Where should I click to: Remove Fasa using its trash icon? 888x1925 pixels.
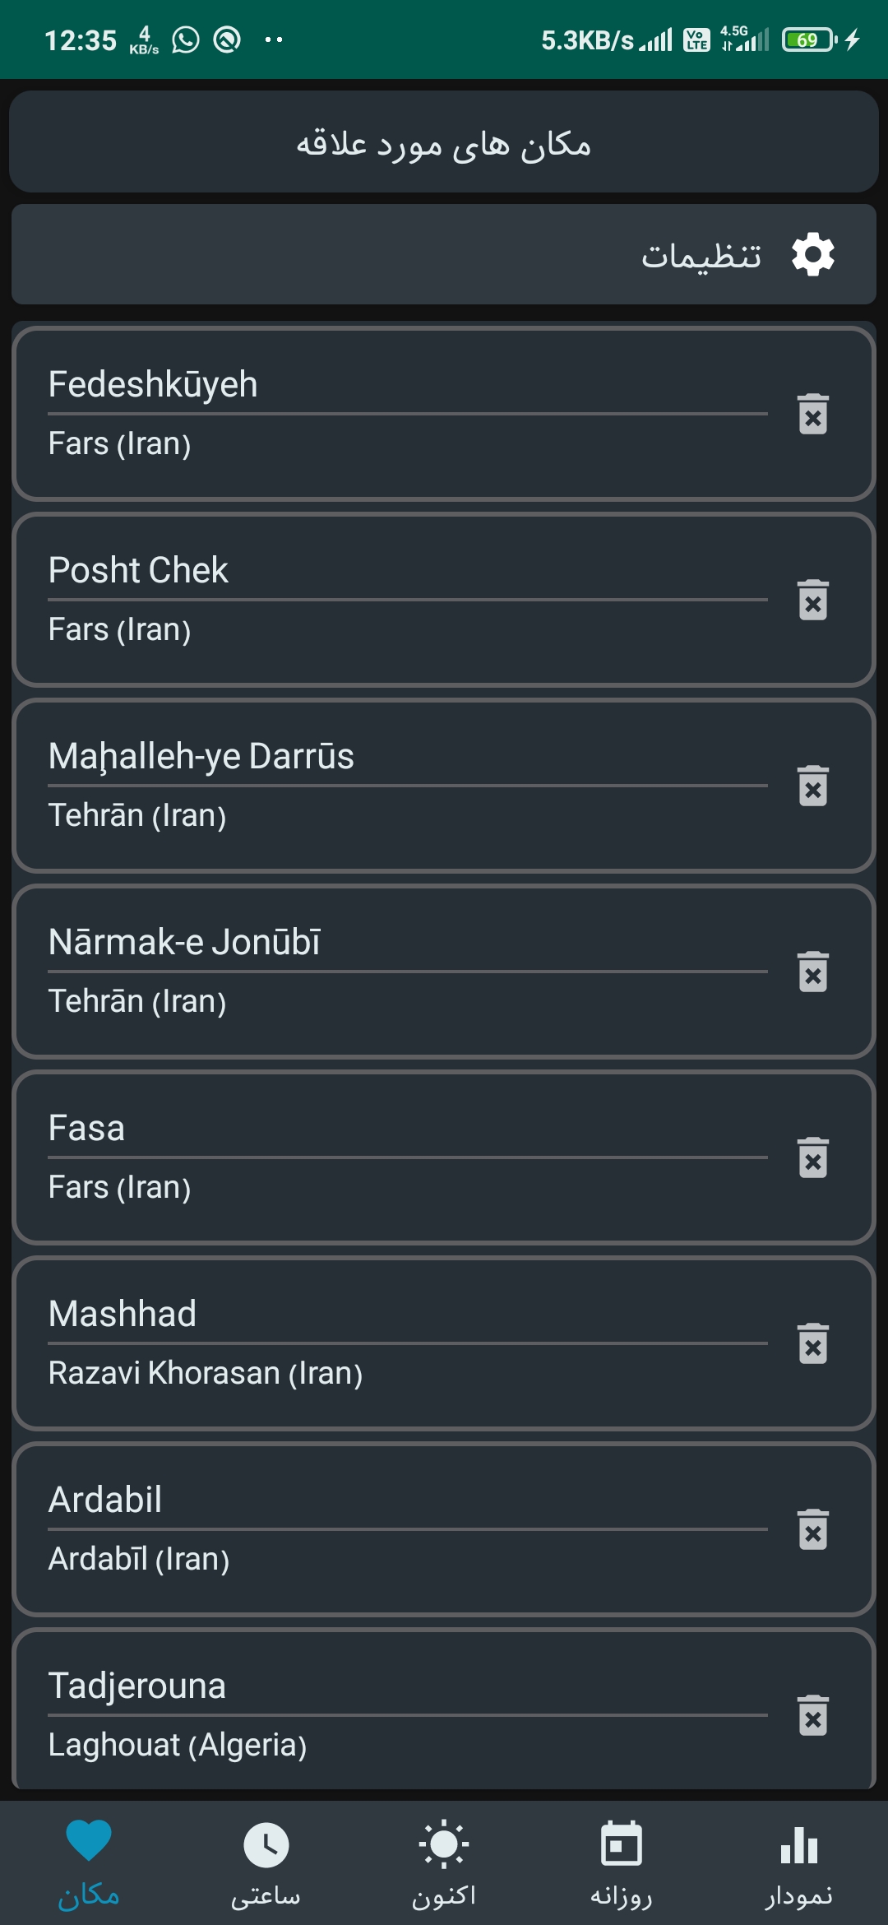pos(812,1157)
